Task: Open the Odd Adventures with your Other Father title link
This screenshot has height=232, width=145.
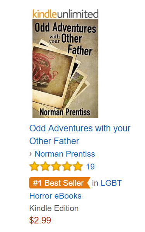Action: pyautogui.click(x=80, y=134)
